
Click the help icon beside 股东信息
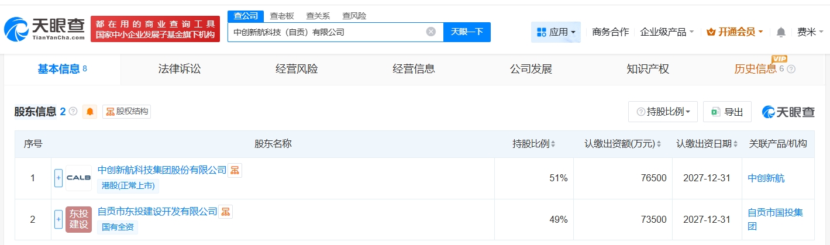[73, 111]
